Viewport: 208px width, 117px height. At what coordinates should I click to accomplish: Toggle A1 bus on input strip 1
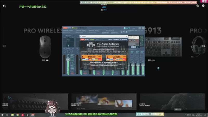pyautogui.click(x=72, y=55)
